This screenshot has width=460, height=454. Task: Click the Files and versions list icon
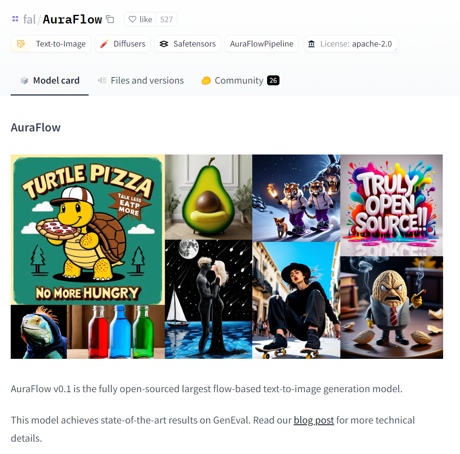pos(102,80)
